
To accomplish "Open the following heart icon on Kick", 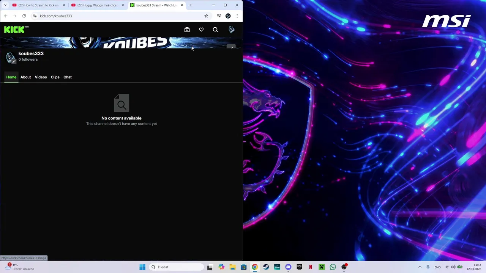I will tap(201, 30).
